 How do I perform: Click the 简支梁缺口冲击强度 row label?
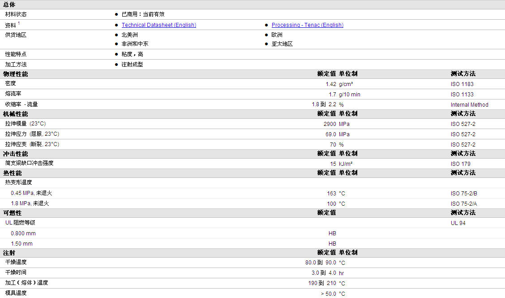[29, 163]
